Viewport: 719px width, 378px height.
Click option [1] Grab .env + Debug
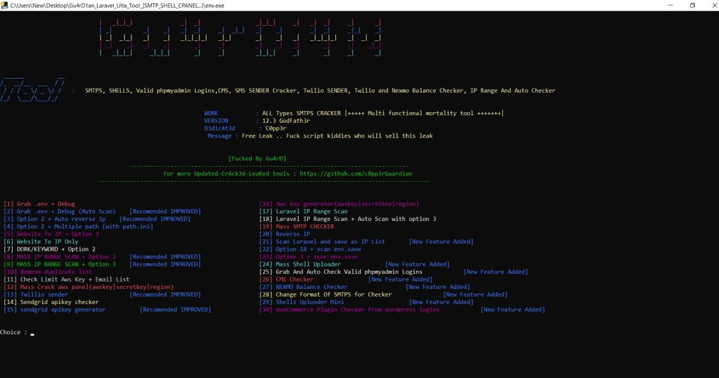pos(39,204)
